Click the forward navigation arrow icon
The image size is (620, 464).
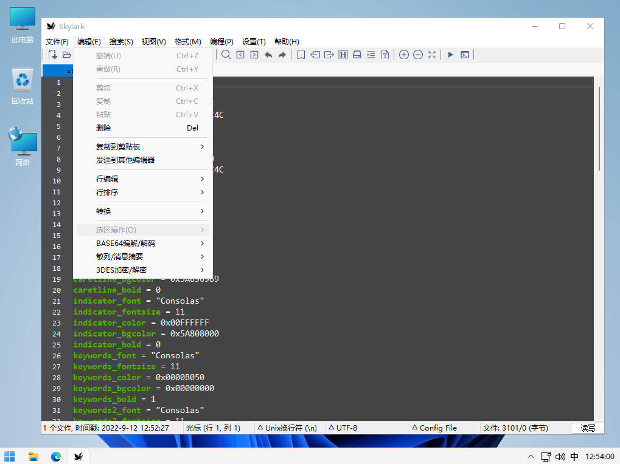tap(282, 55)
